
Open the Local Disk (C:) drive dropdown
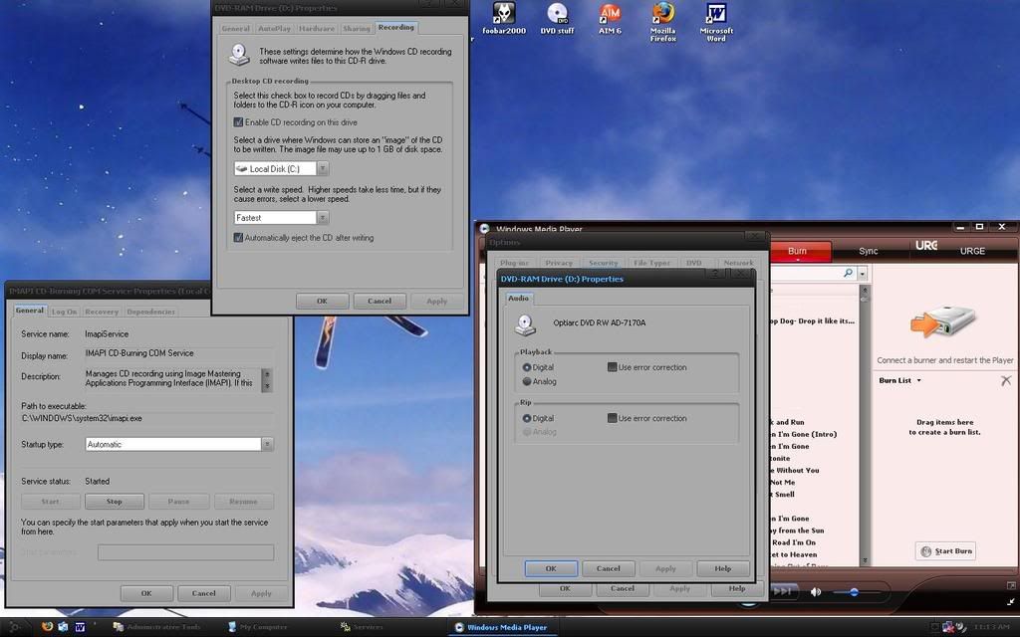point(322,169)
